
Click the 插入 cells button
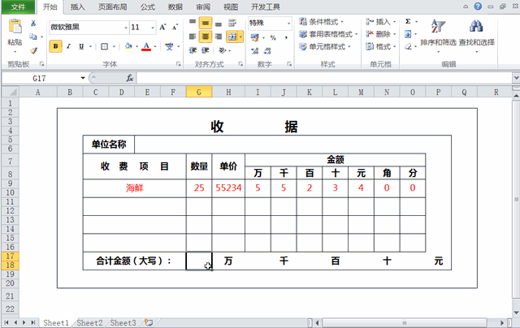[381, 22]
